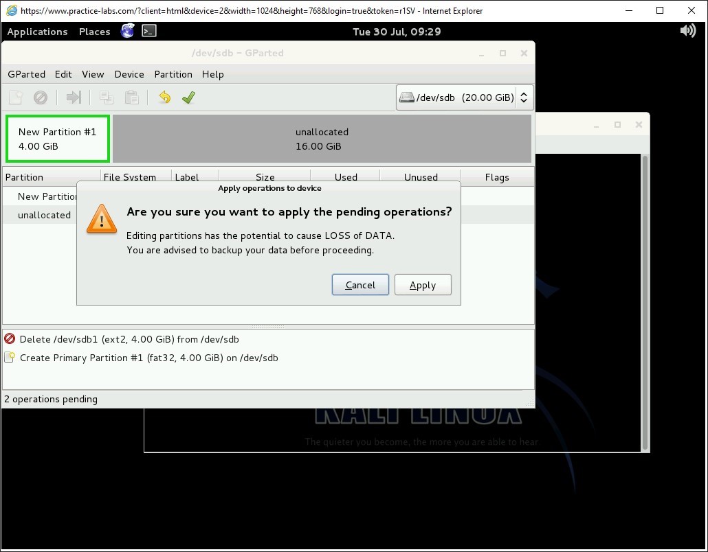Open the GParted menu
The image size is (708, 552).
click(x=26, y=74)
